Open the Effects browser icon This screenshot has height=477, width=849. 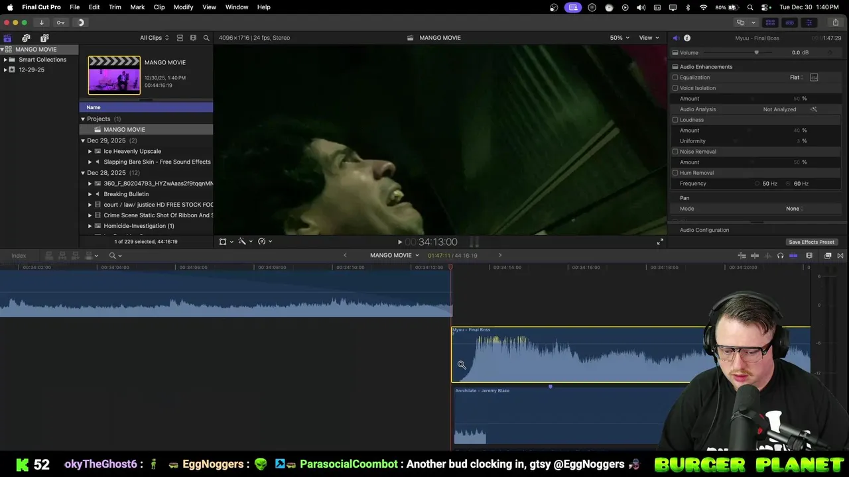tap(828, 256)
